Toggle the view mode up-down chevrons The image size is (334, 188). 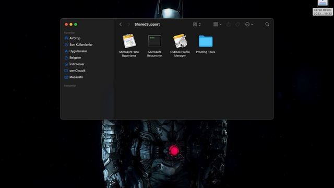tap(199, 25)
